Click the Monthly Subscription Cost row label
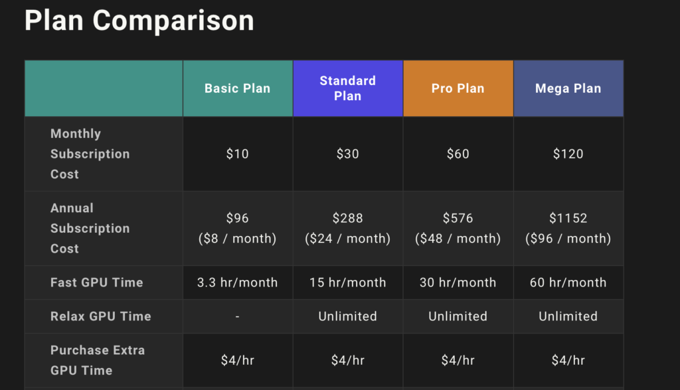Viewport: 680px width, 390px height. [90, 154]
